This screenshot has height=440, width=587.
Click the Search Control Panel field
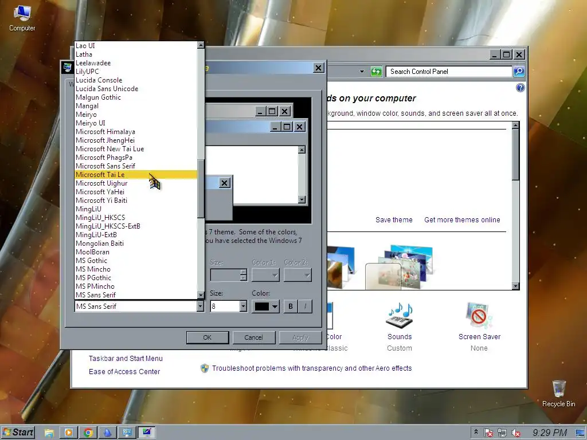(449, 72)
